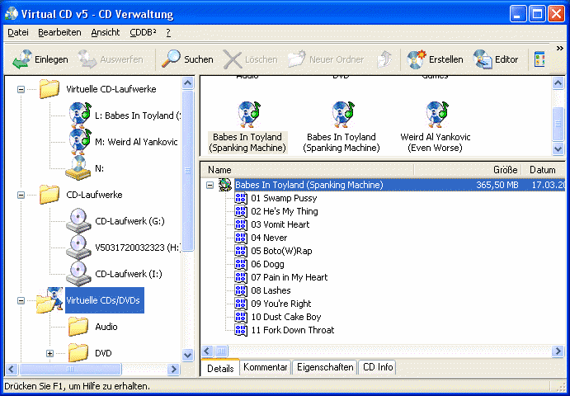Sort by the Datum column header
Image resolution: width=570 pixels, height=396 pixels.
(x=543, y=170)
